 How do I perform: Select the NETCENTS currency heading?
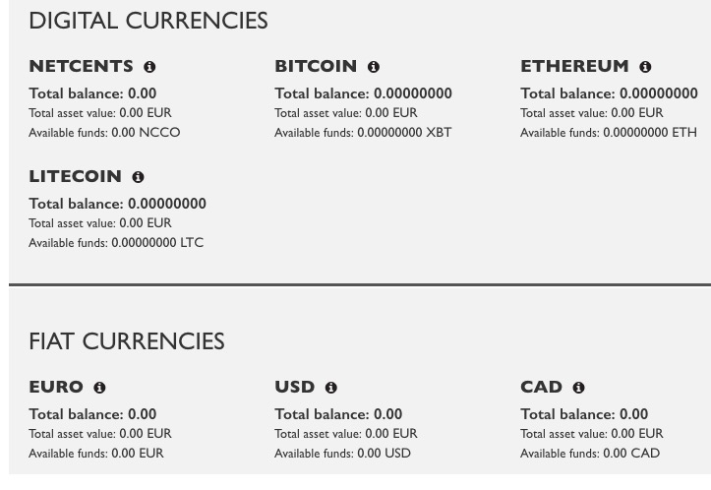click(x=81, y=67)
